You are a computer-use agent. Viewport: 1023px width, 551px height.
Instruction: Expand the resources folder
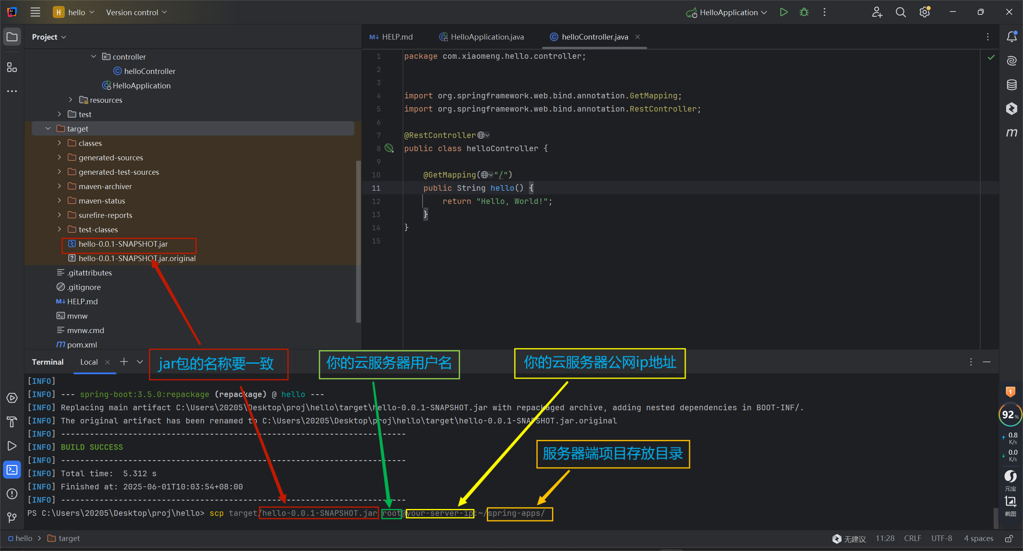[x=71, y=100]
